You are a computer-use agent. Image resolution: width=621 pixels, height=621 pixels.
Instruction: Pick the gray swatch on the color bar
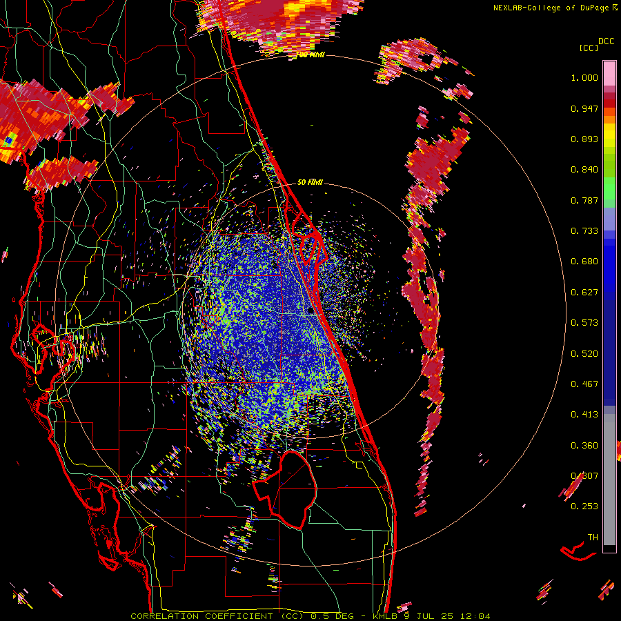pos(609,480)
